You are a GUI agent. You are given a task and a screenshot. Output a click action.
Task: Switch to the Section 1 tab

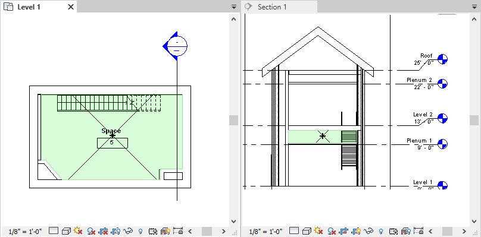click(279, 7)
